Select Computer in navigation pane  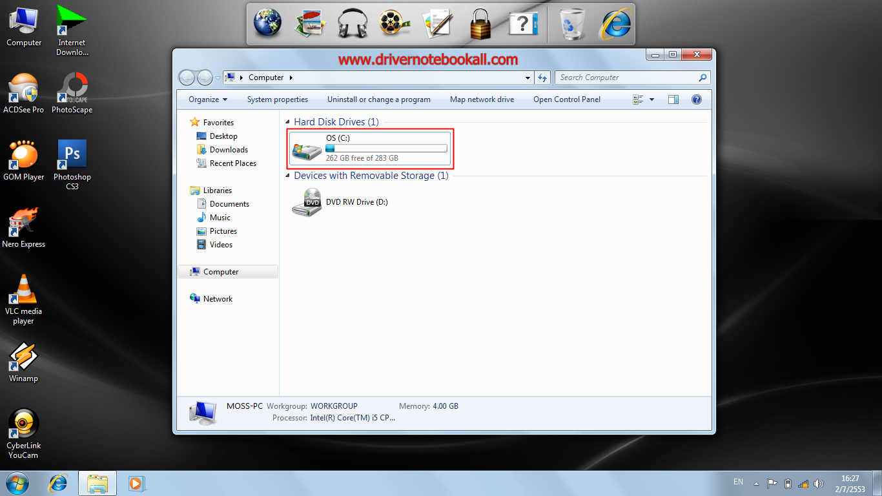228,272
